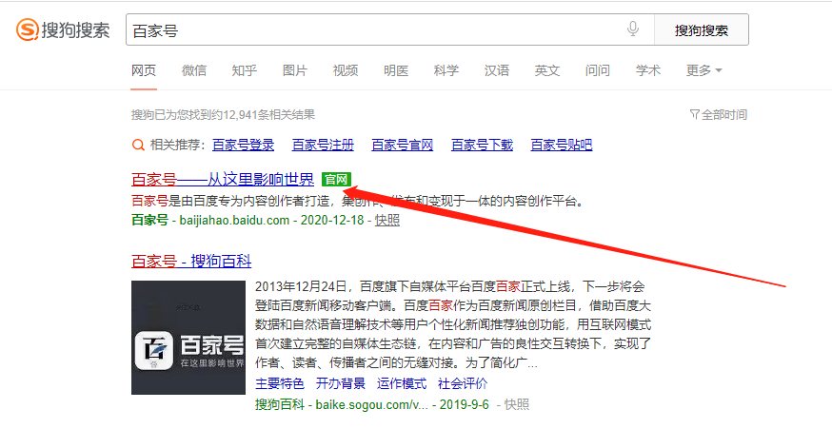Open the 开办背景 section link
The height and width of the screenshot is (429, 832).
341,383
